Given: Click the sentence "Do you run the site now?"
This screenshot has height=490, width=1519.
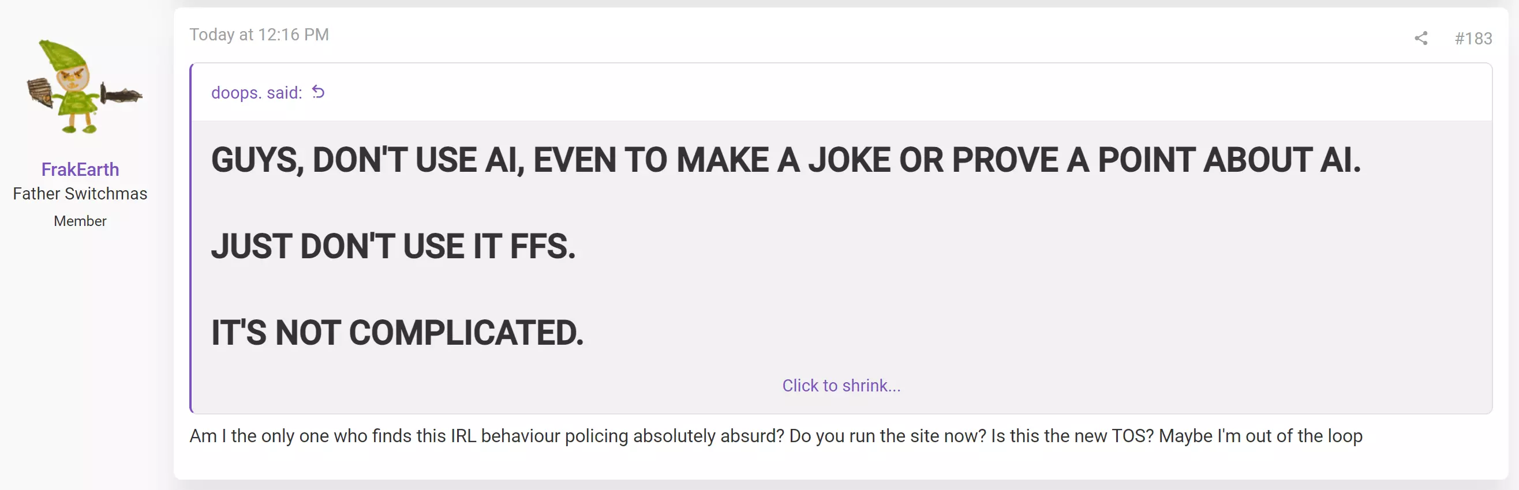Looking at the screenshot, I should (x=888, y=436).
